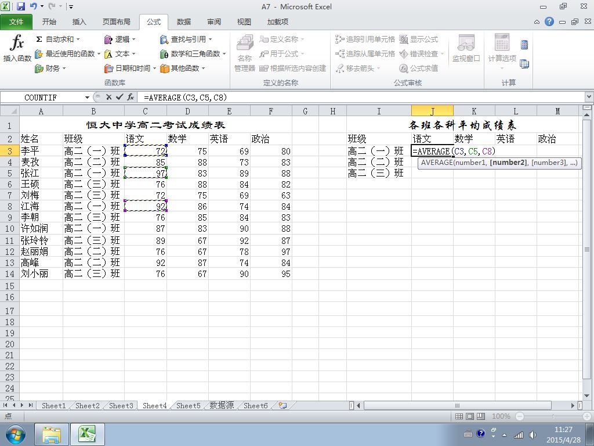This screenshot has height=446, width=594.
Task: Switch to the 加载项 (Add-ins) tab
Action: tap(278, 22)
